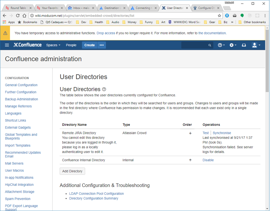Image resolution: width=273 pixels, height=211 pixels.
Task: Go back with browser back arrow
Action: 5,16
